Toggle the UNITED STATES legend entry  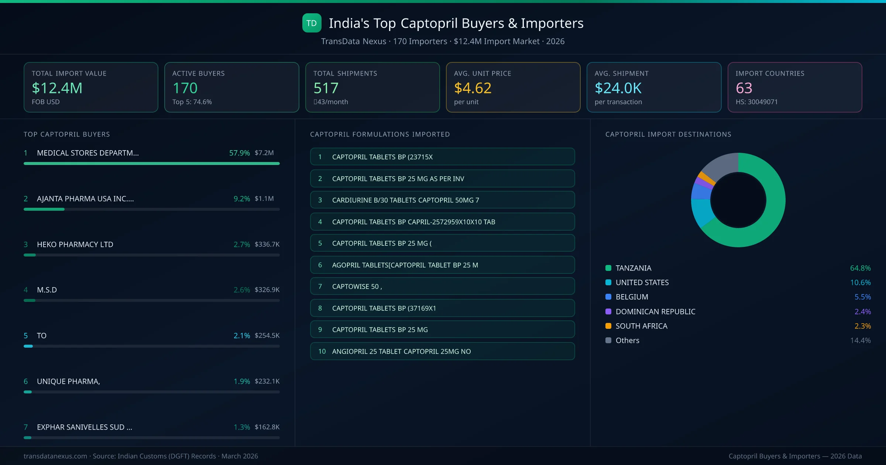[642, 282]
